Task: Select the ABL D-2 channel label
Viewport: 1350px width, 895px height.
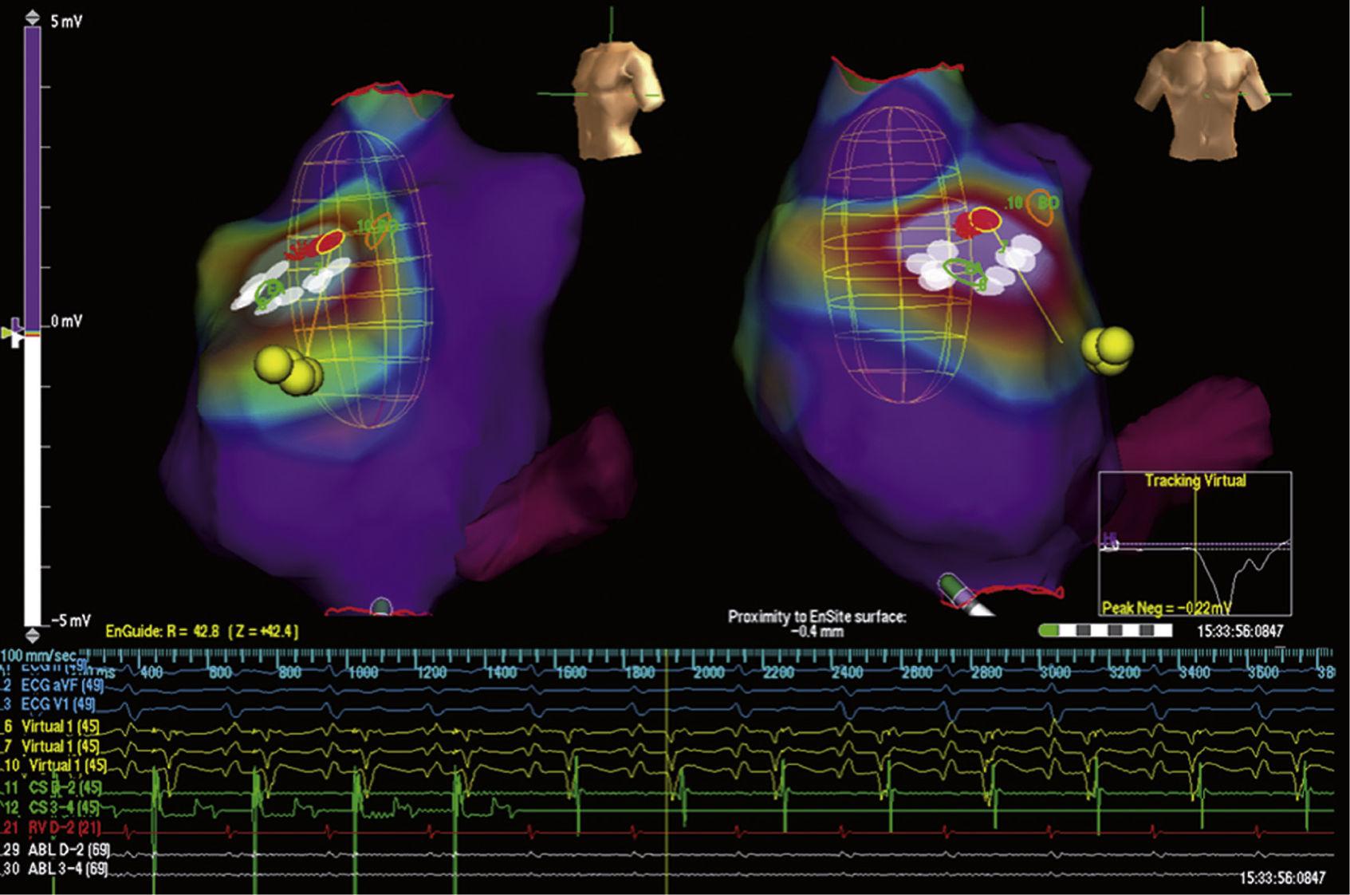Action: click(x=68, y=850)
